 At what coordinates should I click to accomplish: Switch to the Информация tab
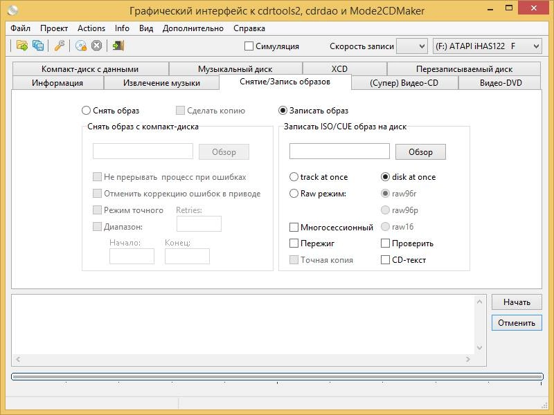57,83
